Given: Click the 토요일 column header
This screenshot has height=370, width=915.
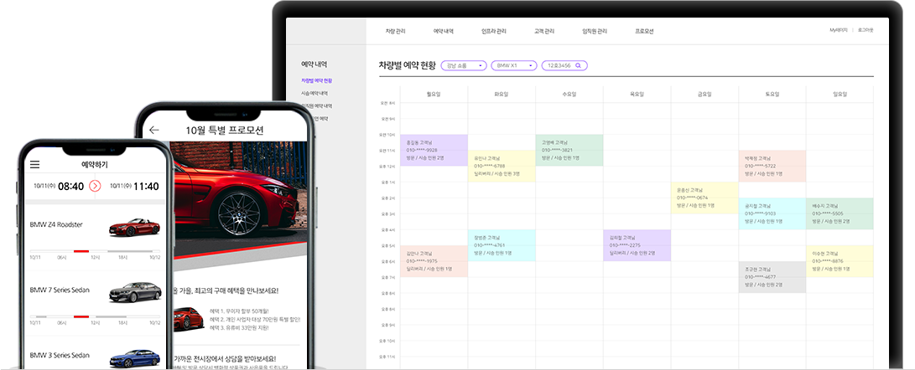Looking at the screenshot, I should tap(772, 94).
